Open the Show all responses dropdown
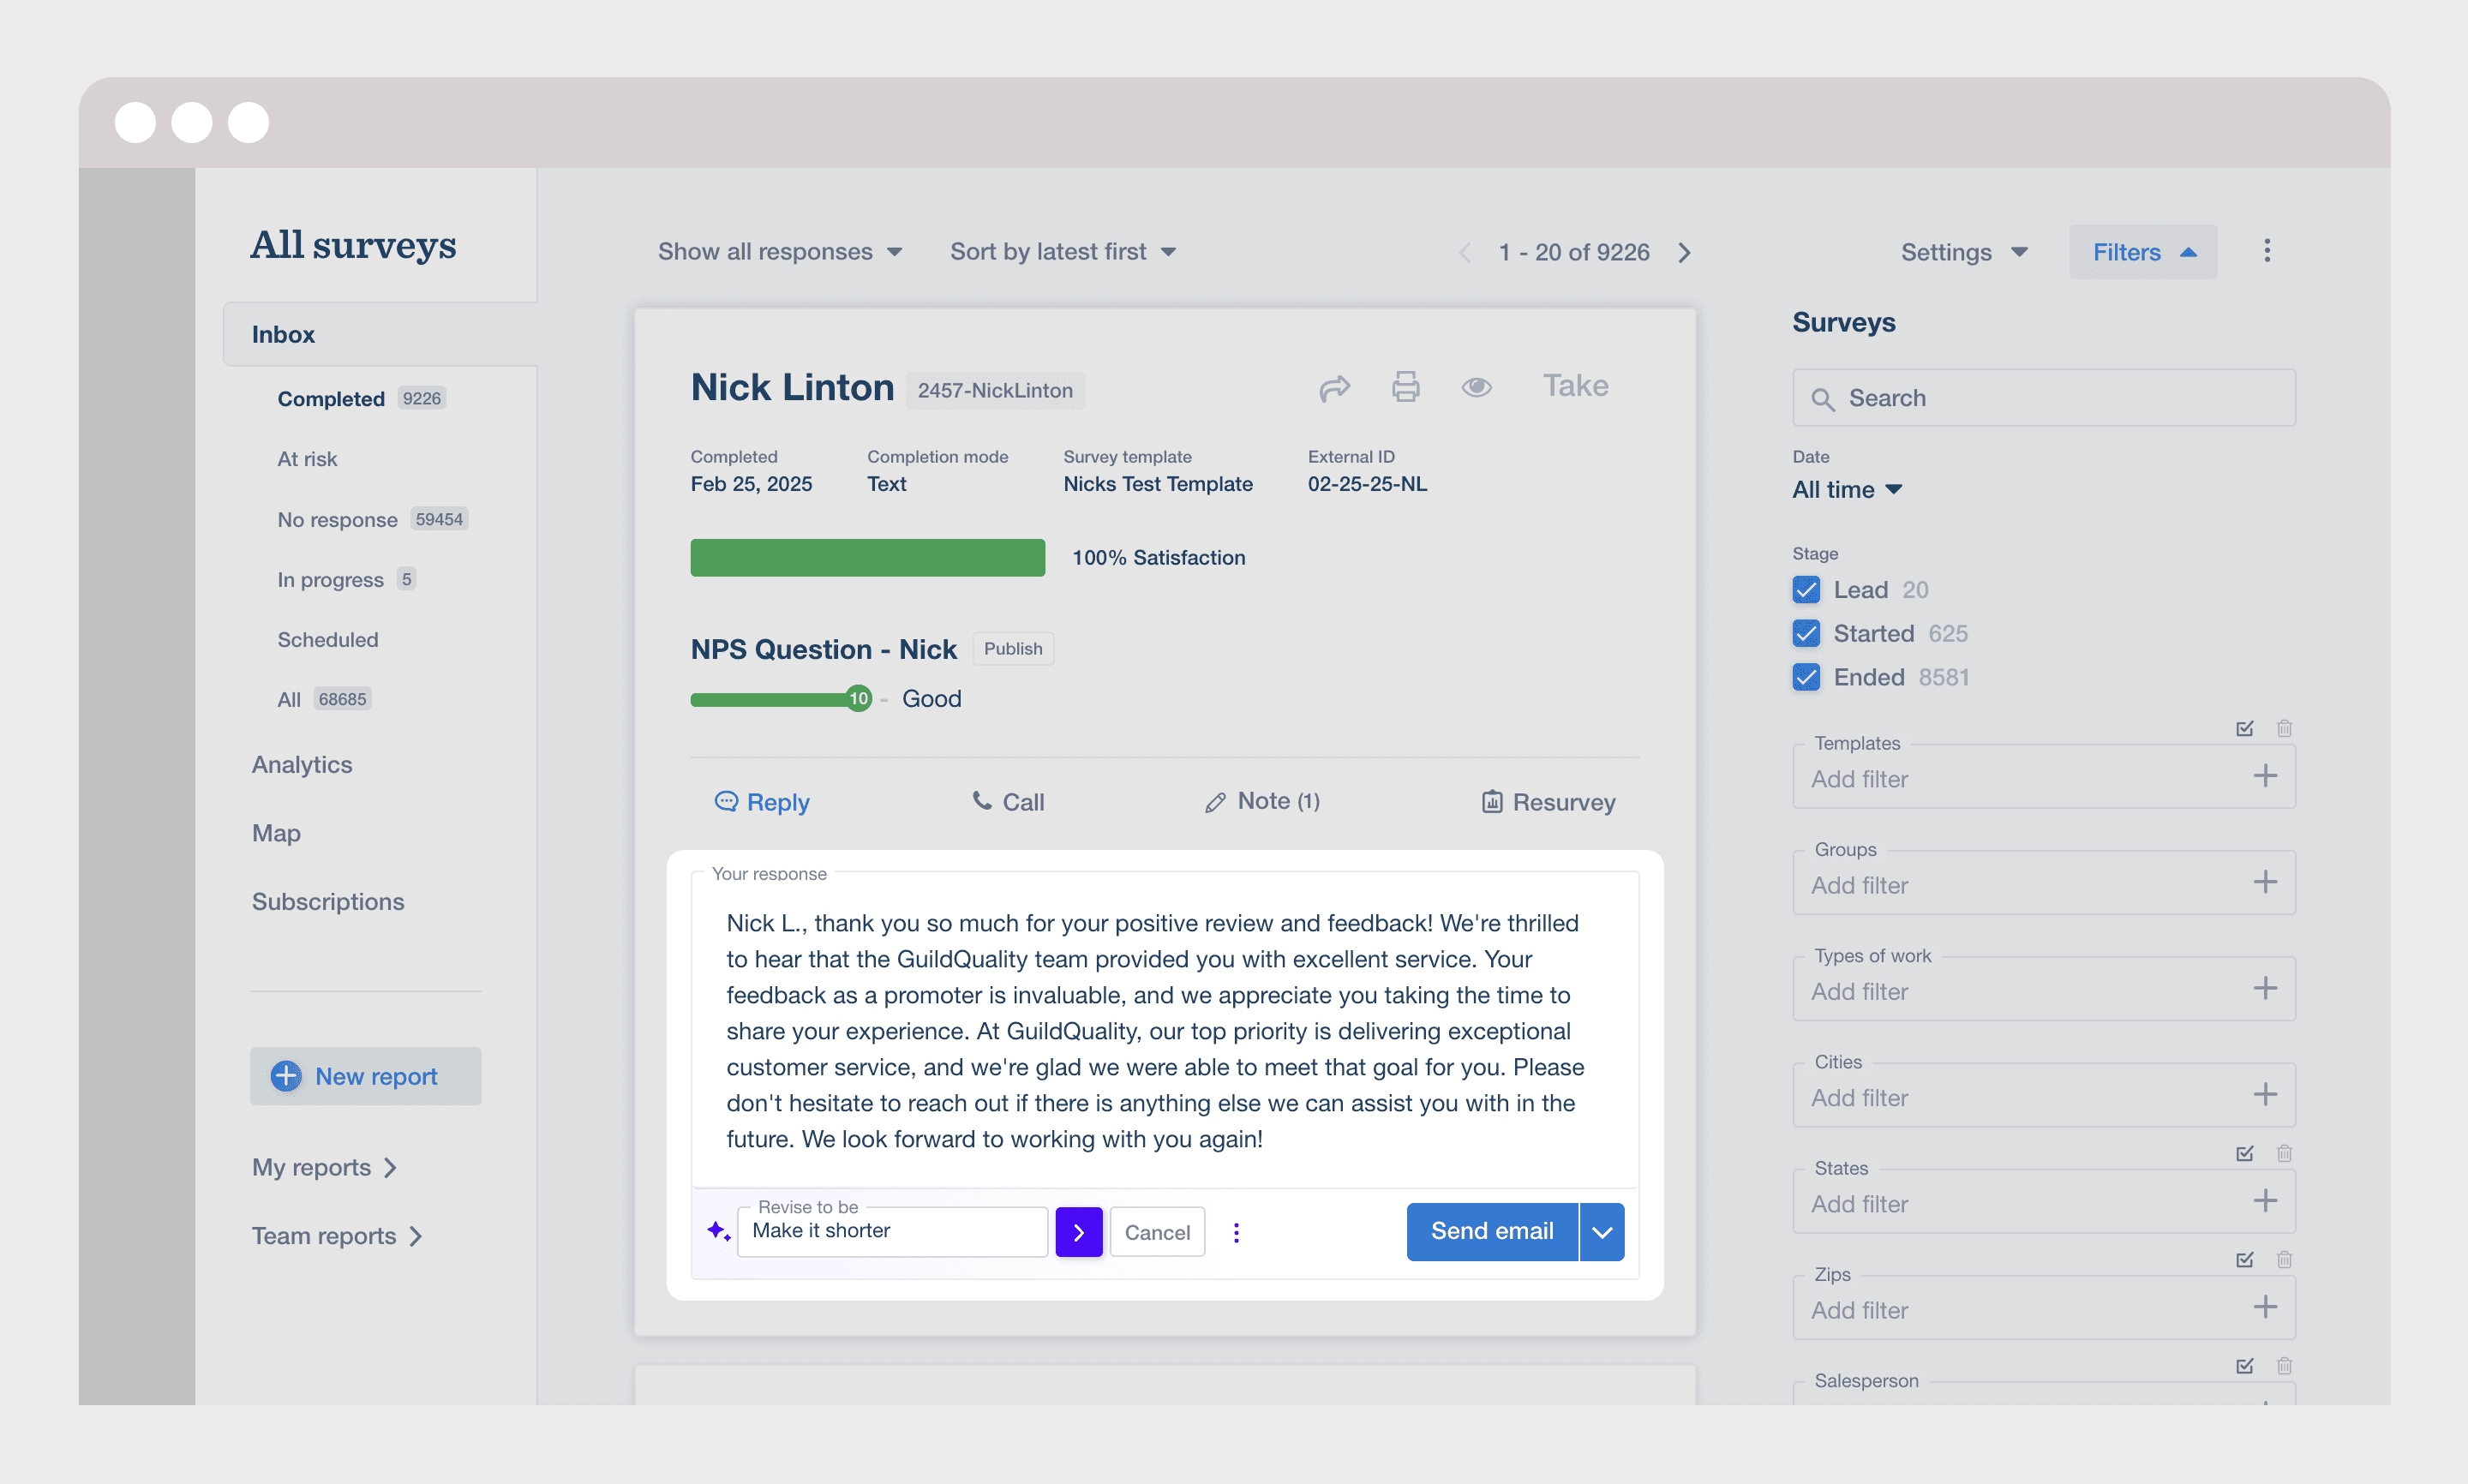Image resolution: width=2468 pixels, height=1484 pixels. click(x=780, y=252)
